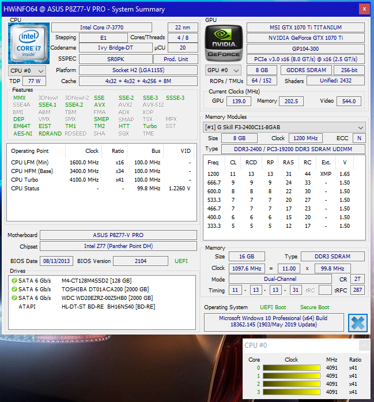Viewport: 374px width, 402px height.
Task: Click the cache 4x32 + 4x32 + 4x256 + 8M field
Action: pyautogui.click(x=138, y=81)
